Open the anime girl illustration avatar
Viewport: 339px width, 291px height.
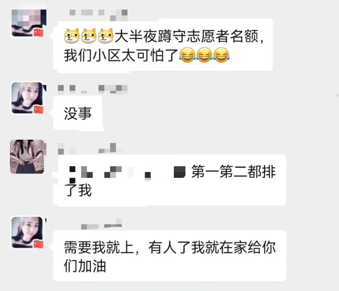coord(27,156)
